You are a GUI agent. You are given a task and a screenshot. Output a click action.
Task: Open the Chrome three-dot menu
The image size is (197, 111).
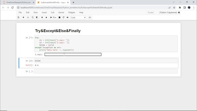tap(194, 7)
